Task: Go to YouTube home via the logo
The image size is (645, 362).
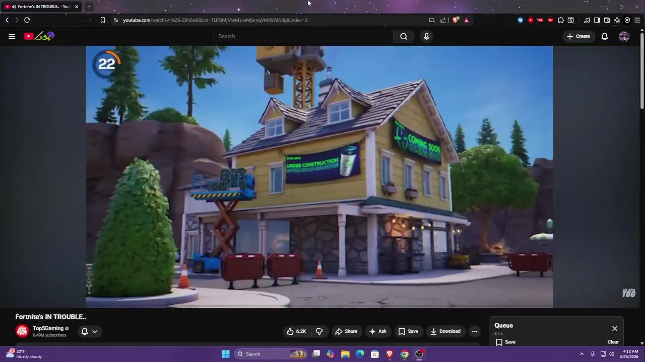Action: coord(39,36)
